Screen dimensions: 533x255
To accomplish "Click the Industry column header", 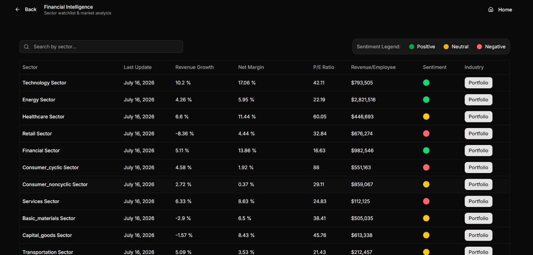I will point(474,67).
